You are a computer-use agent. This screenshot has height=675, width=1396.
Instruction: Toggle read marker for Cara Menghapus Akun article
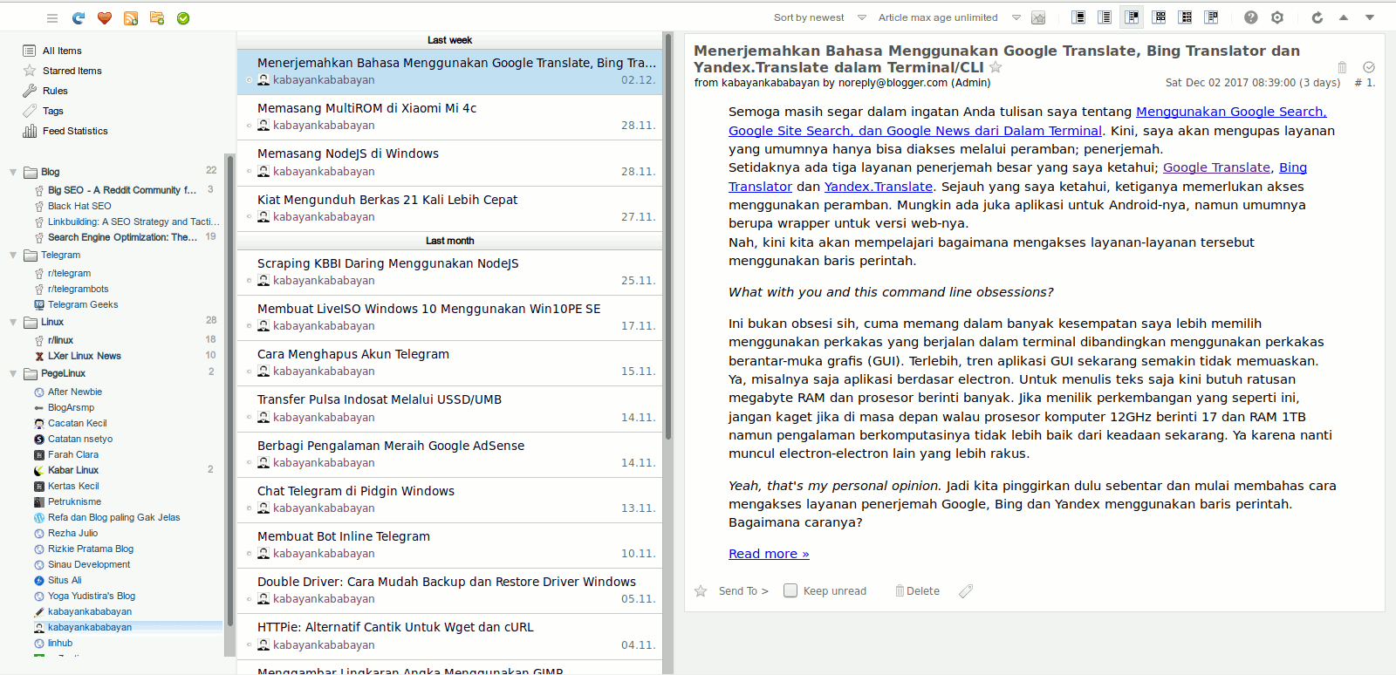click(249, 372)
